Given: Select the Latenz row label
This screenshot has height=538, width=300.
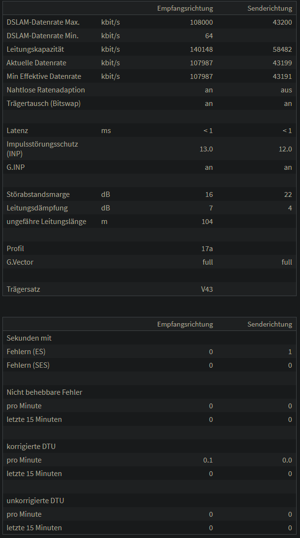Looking at the screenshot, I should (x=17, y=131).
